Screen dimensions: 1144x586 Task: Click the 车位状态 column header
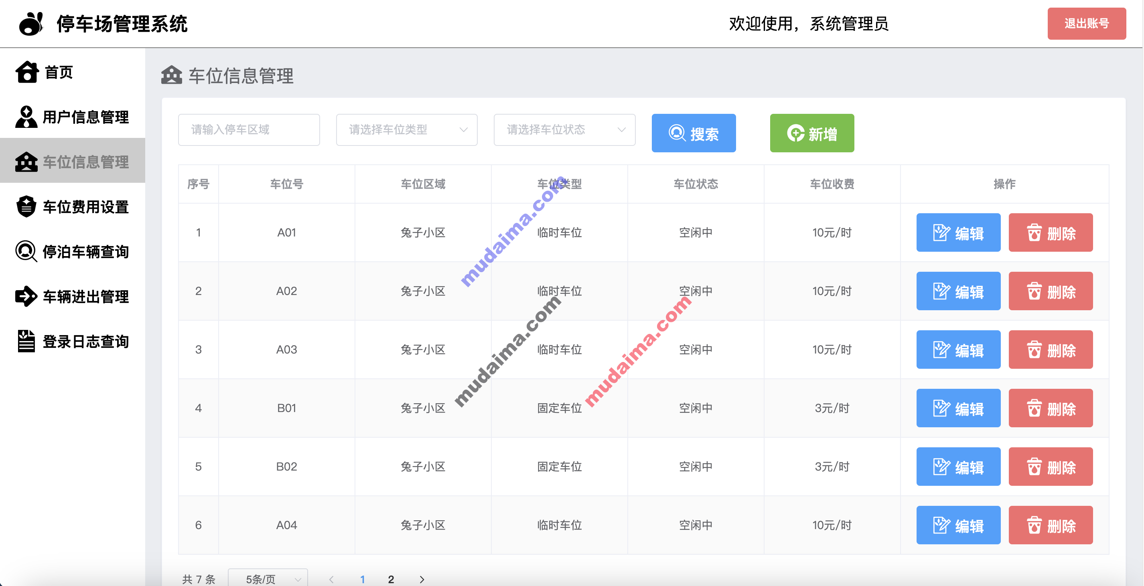coord(696,184)
